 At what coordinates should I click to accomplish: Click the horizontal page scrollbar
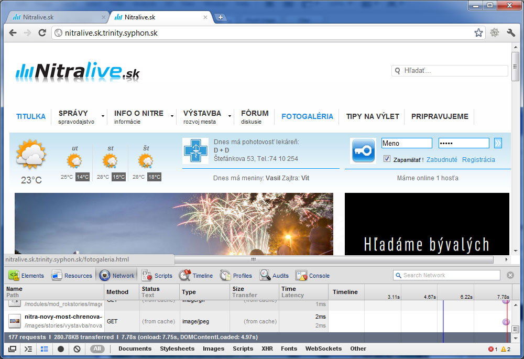tap(335, 259)
